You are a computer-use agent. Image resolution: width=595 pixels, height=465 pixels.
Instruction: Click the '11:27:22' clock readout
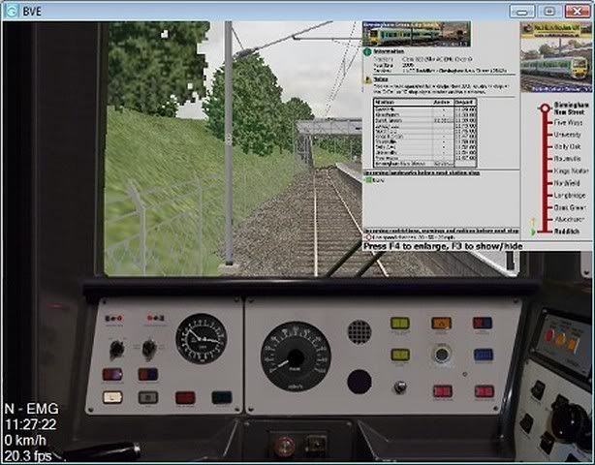coord(31,424)
